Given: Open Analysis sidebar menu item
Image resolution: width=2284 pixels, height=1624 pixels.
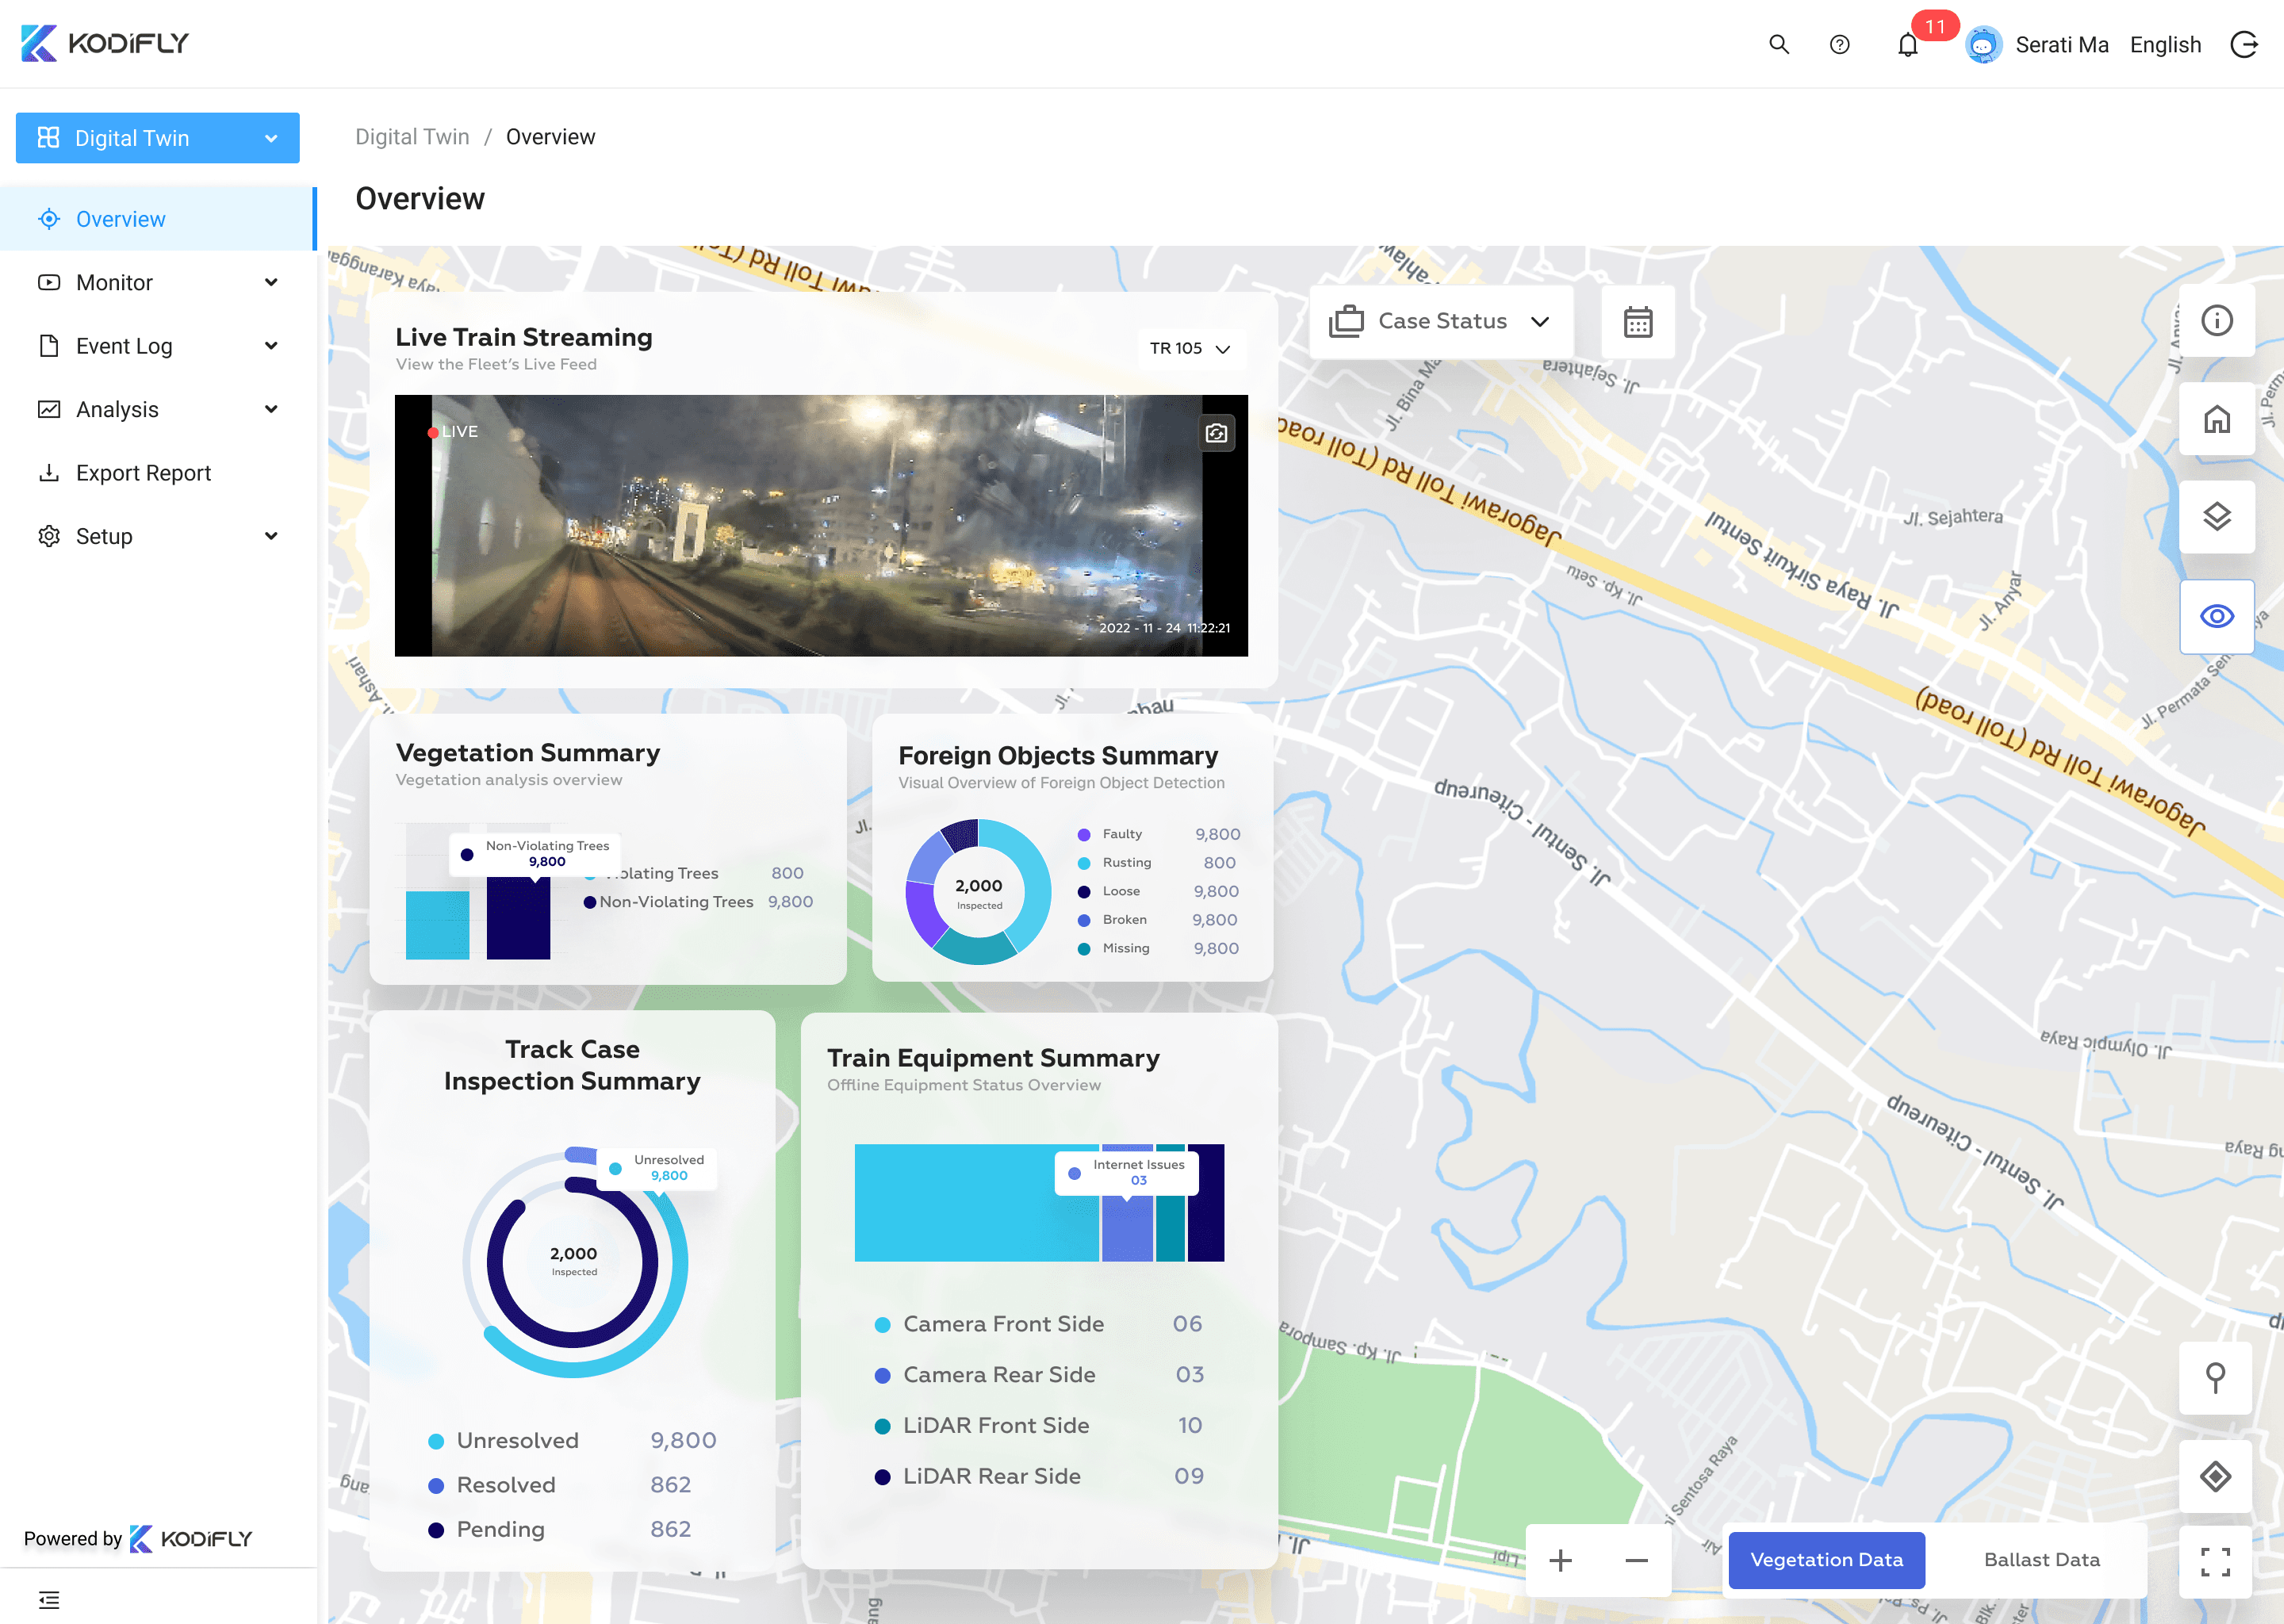Looking at the screenshot, I should point(158,409).
